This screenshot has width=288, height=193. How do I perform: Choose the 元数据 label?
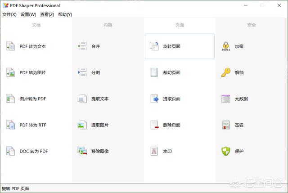241,99
